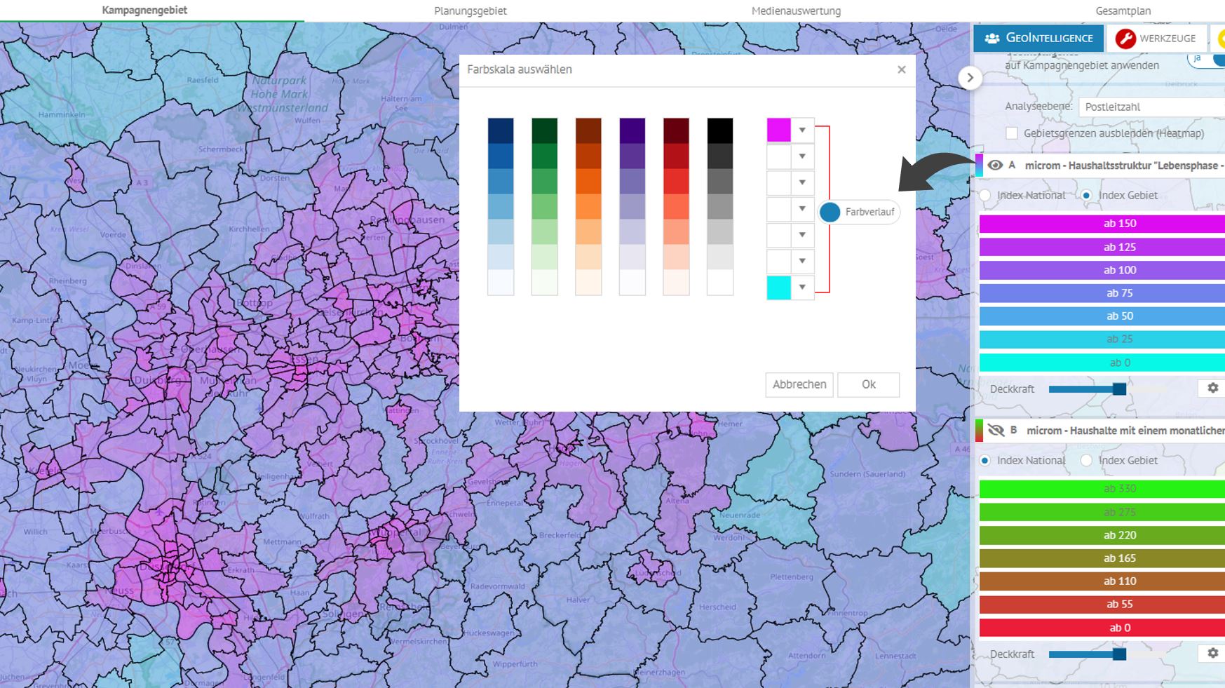
Task: Confirm with the Ok button
Action: point(869,384)
